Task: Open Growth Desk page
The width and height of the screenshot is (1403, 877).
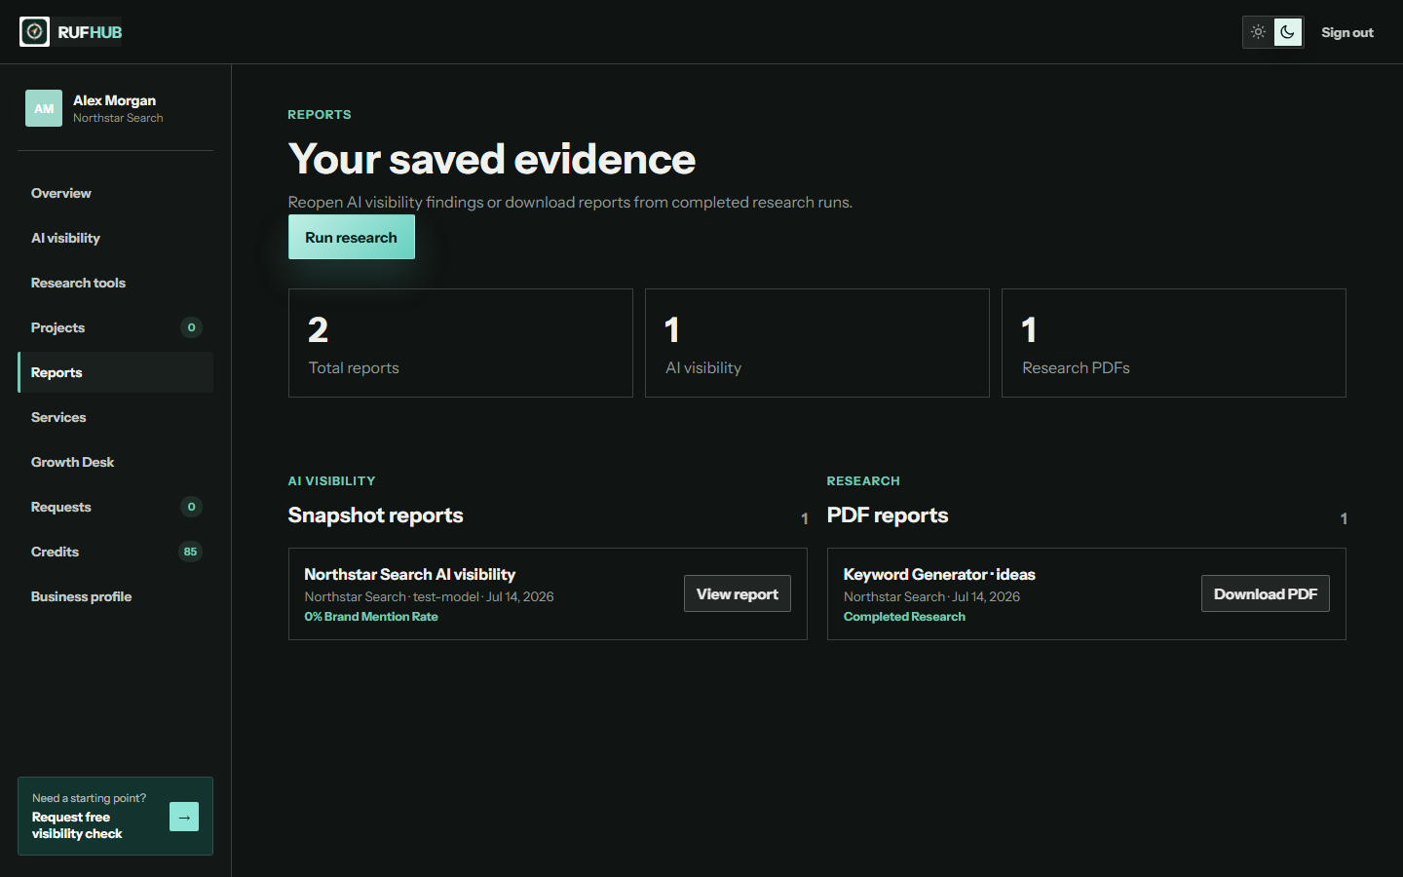Action: [x=115, y=462]
